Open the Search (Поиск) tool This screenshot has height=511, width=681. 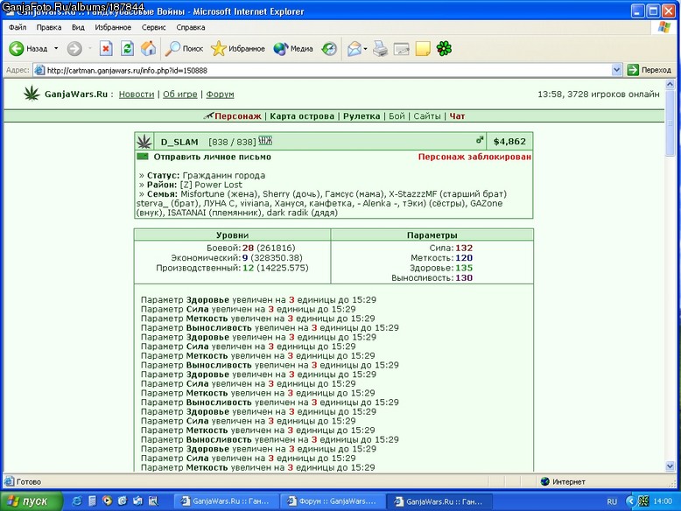(184, 49)
